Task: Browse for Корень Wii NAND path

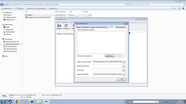Action: 124,74
